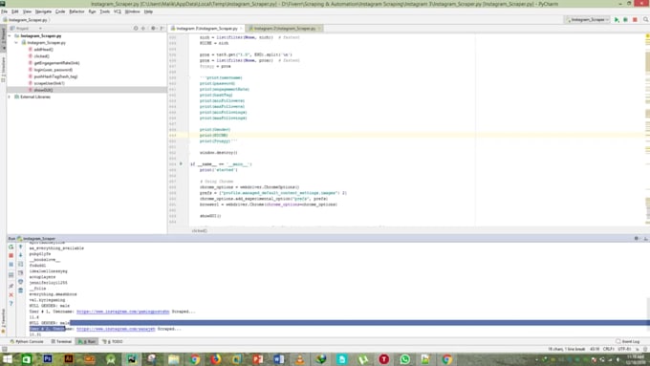Stop the program using top toolbar red square
The height and width of the screenshot is (366, 650).
pyautogui.click(x=635, y=20)
